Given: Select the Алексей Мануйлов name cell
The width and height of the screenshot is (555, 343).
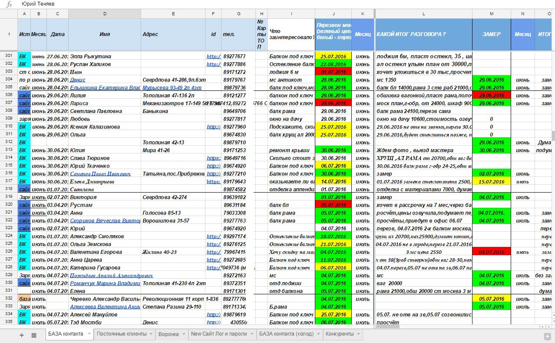Looking at the screenshot, I should (105, 315).
